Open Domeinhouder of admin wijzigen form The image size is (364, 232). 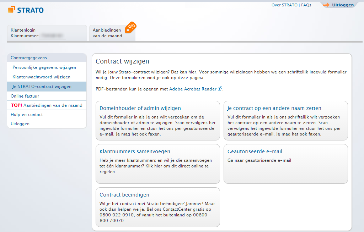click(140, 108)
